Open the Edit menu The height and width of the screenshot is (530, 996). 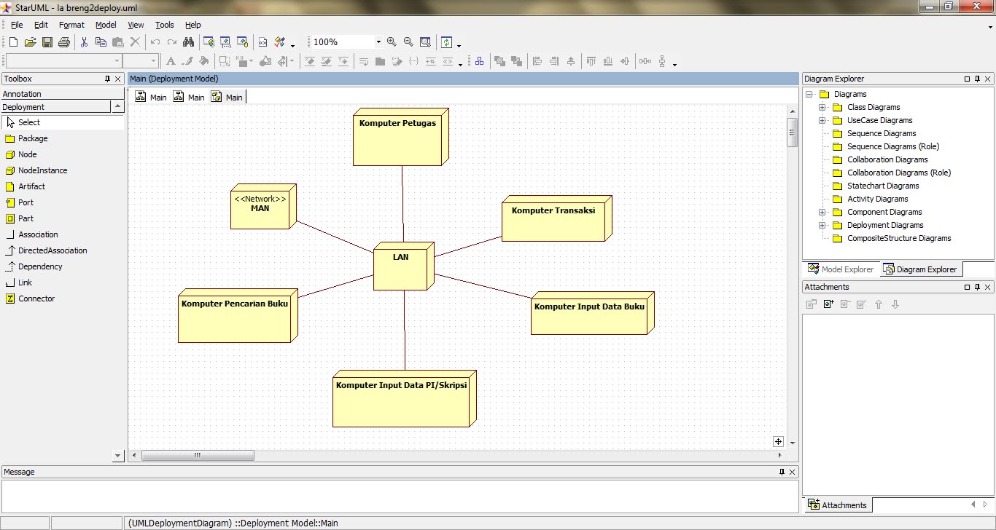(x=41, y=25)
